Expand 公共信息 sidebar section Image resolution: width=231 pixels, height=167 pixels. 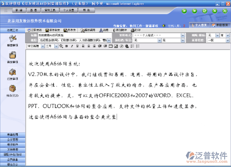coord(13,159)
